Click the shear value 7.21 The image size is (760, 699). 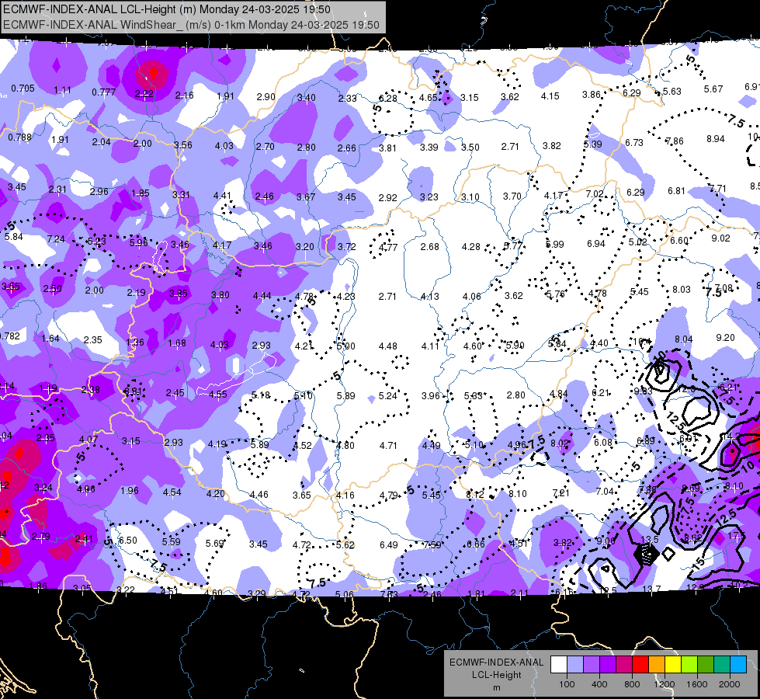click(x=560, y=493)
